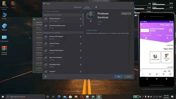
Task: Click the help question mark icon
Action: point(45,76)
